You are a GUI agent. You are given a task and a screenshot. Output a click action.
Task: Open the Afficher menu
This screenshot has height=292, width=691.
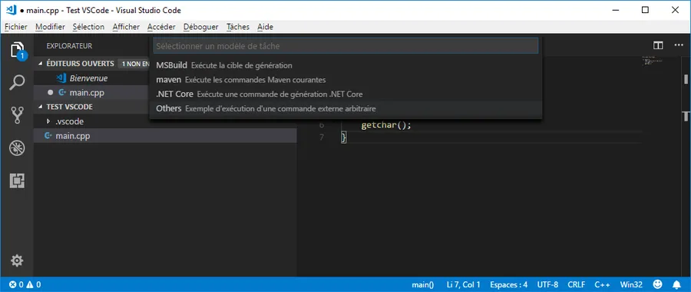click(126, 27)
